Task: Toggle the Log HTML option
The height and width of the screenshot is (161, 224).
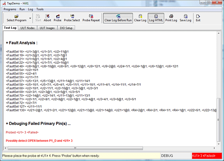Action: (156, 18)
